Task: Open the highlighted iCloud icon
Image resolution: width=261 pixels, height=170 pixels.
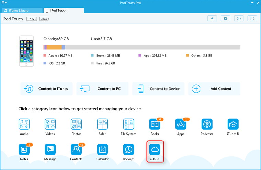Action: (155, 149)
